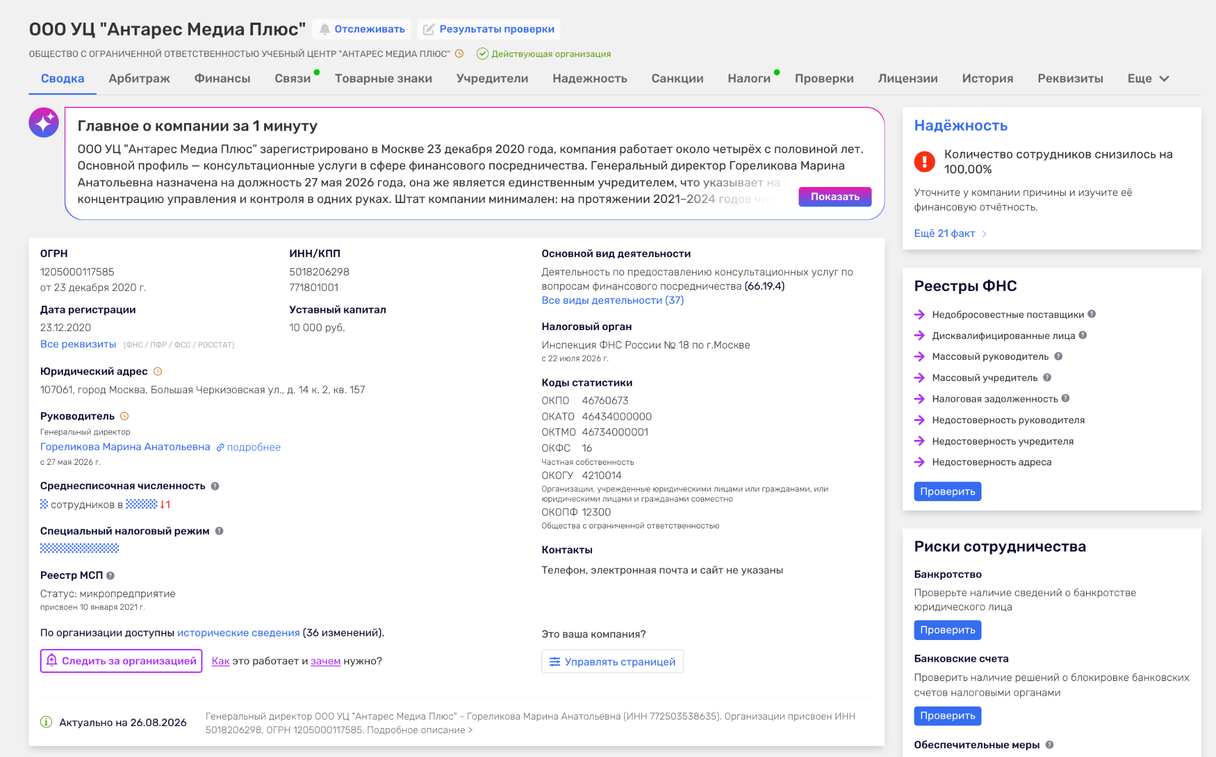Click the red exclamation icon in Надёжность
Image resolution: width=1216 pixels, height=757 pixels.
point(924,161)
